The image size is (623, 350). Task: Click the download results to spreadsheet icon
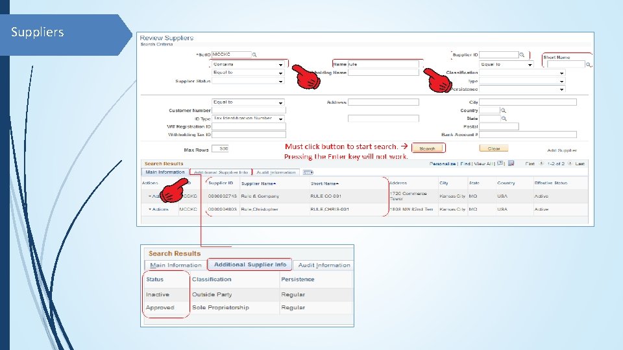click(511, 163)
